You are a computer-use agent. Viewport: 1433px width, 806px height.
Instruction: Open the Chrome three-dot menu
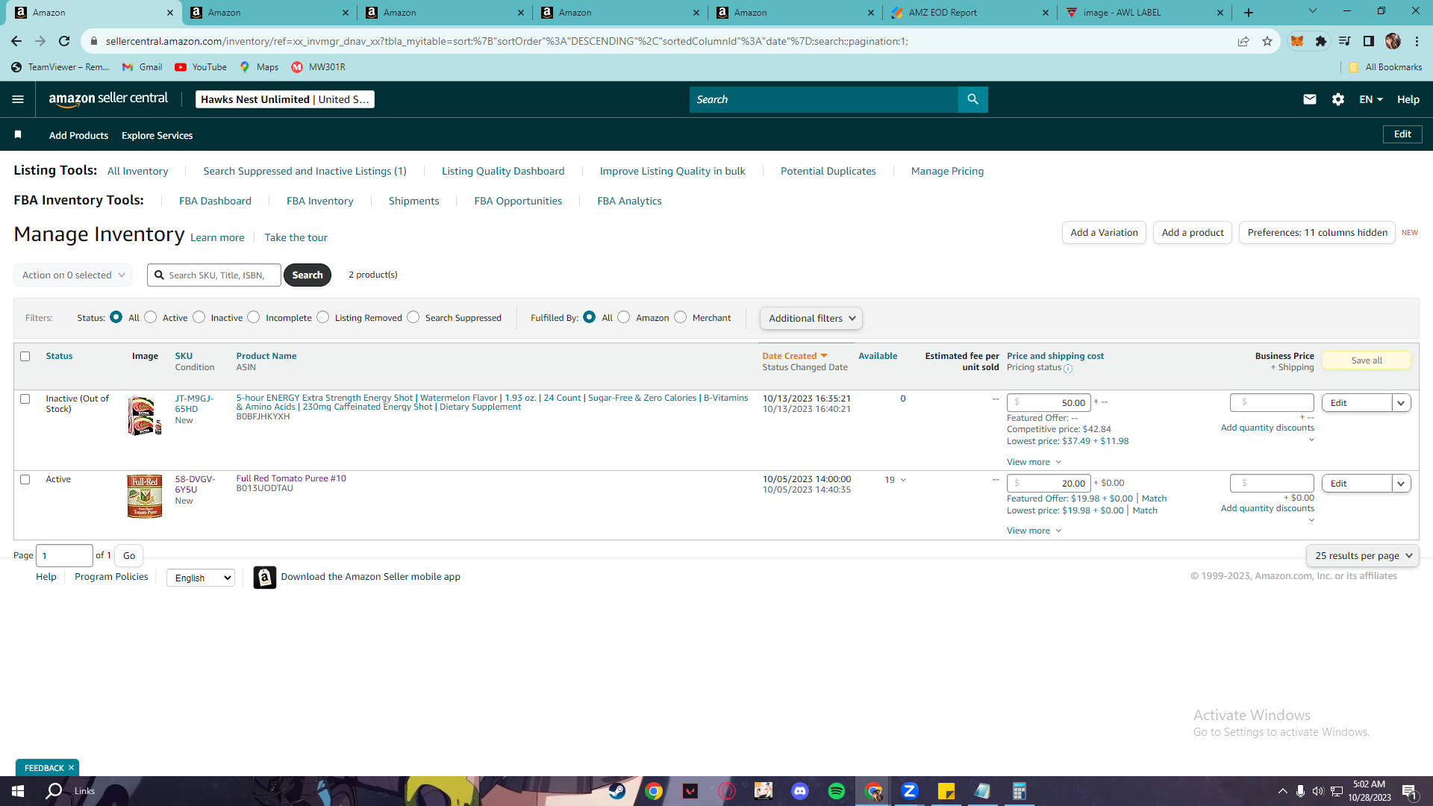click(x=1417, y=41)
